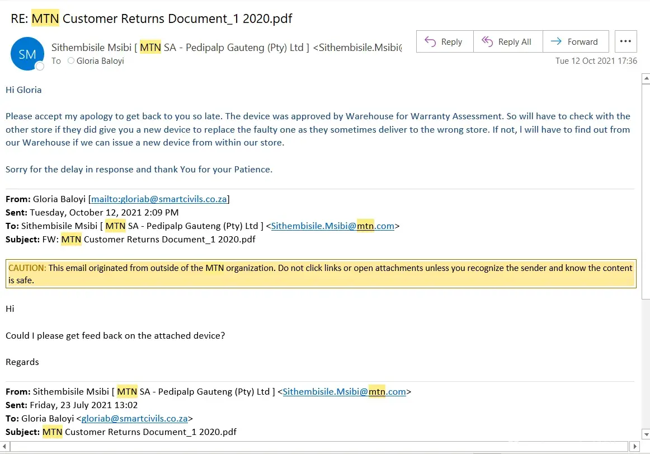Click the vertical scrollbar up arrow

click(645, 79)
